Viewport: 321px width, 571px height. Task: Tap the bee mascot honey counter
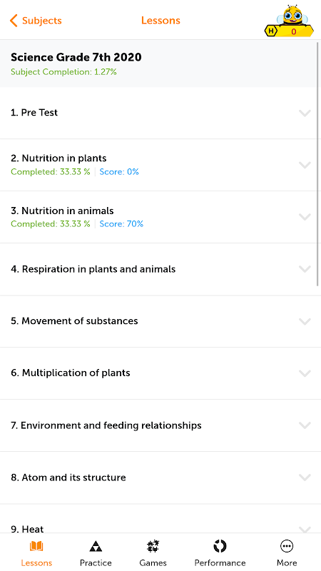[x=290, y=21]
